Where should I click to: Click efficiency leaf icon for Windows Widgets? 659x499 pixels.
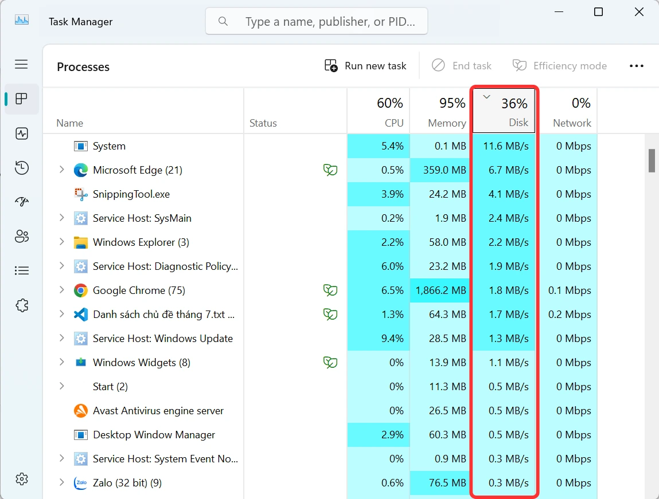point(330,362)
